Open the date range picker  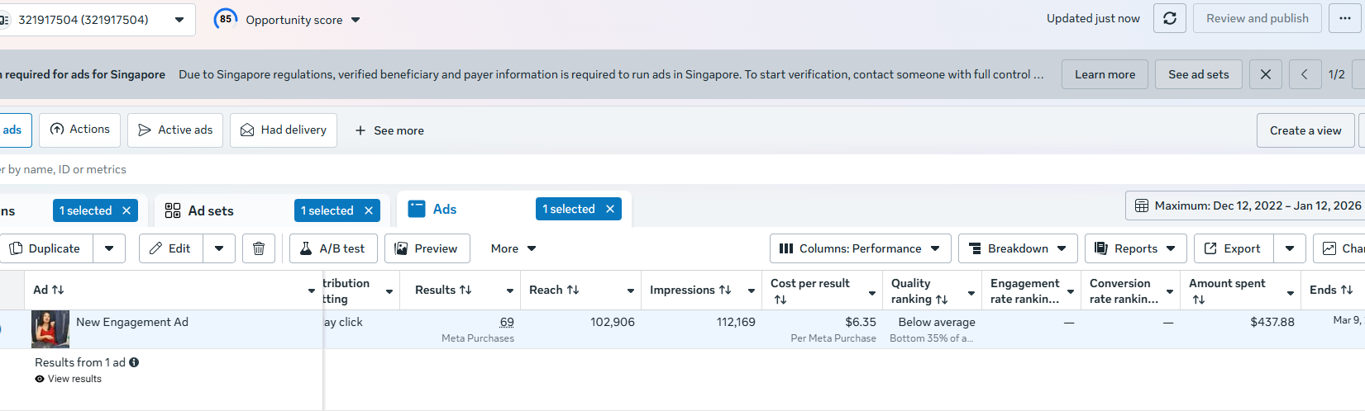(x=1247, y=205)
